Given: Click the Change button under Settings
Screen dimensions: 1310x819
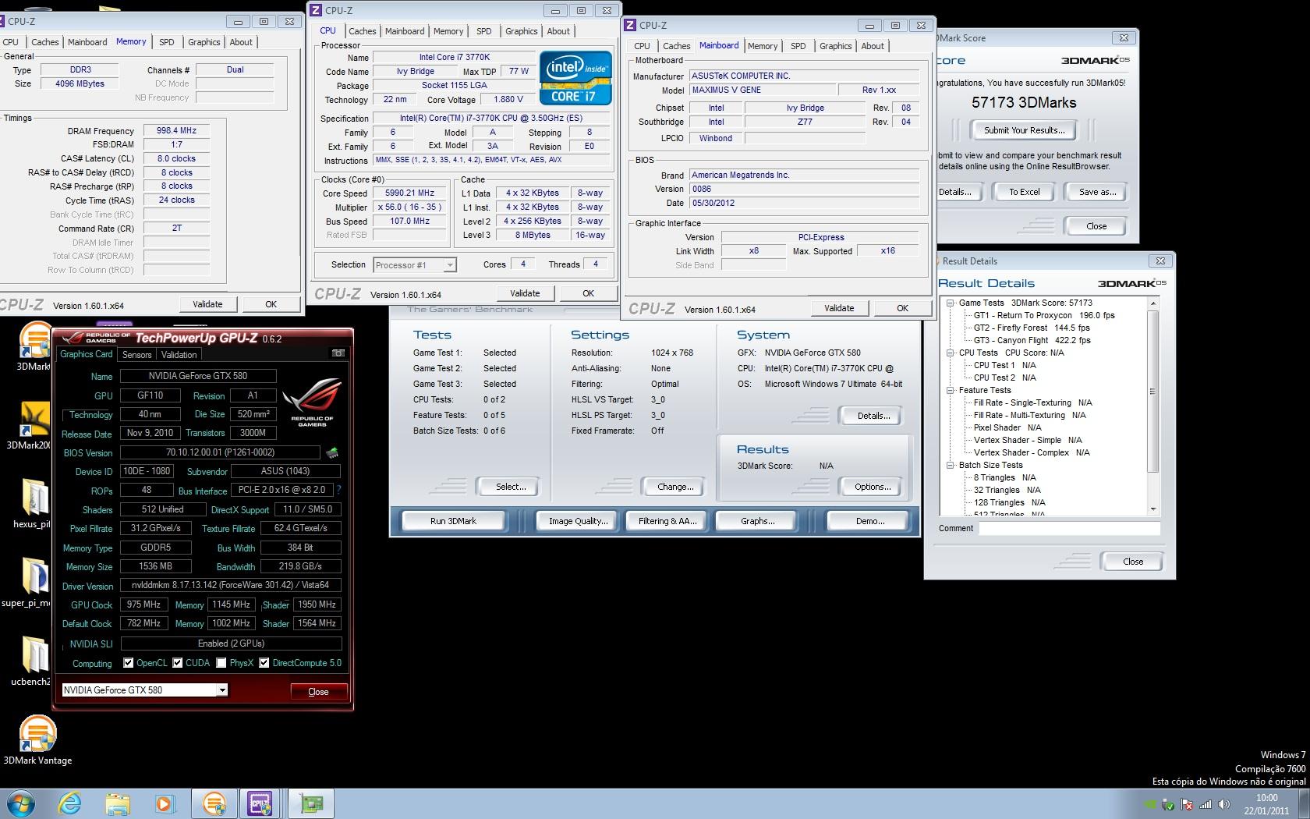Looking at the screenshot, I should pyautogui.click(x=675, y=487).
